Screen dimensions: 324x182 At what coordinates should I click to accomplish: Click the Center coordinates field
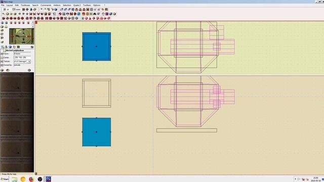pos(22,57)
